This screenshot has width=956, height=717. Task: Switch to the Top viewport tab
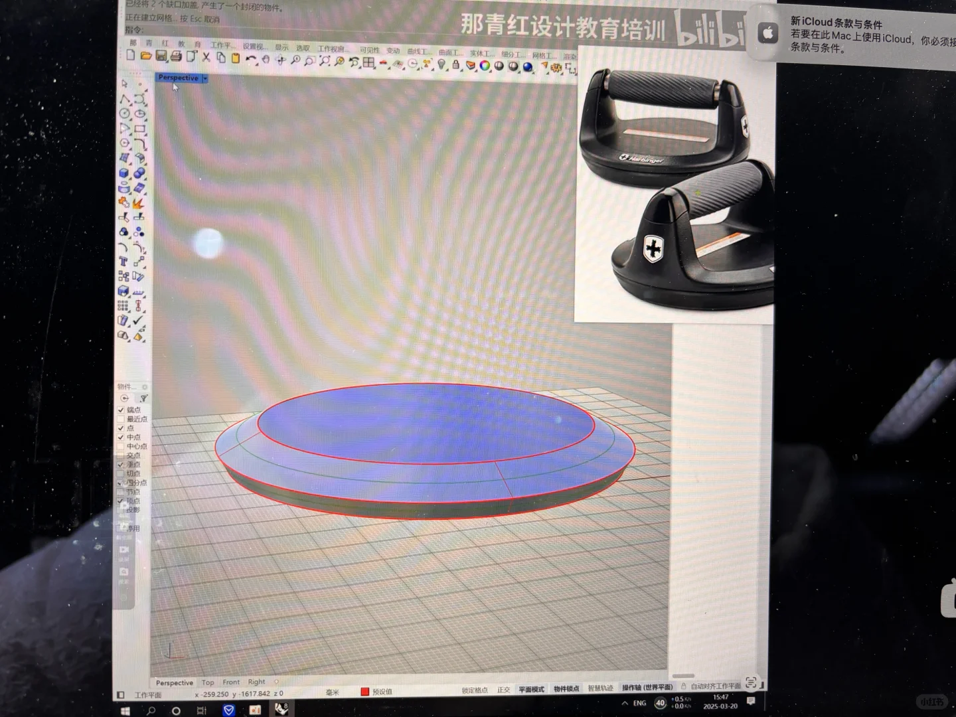[208, 682]
